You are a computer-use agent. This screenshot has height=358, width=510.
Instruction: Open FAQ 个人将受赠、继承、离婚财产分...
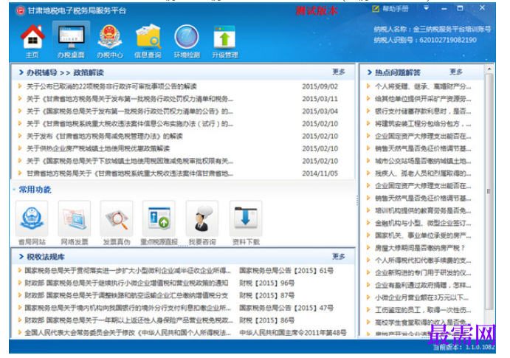coord(423,86)
